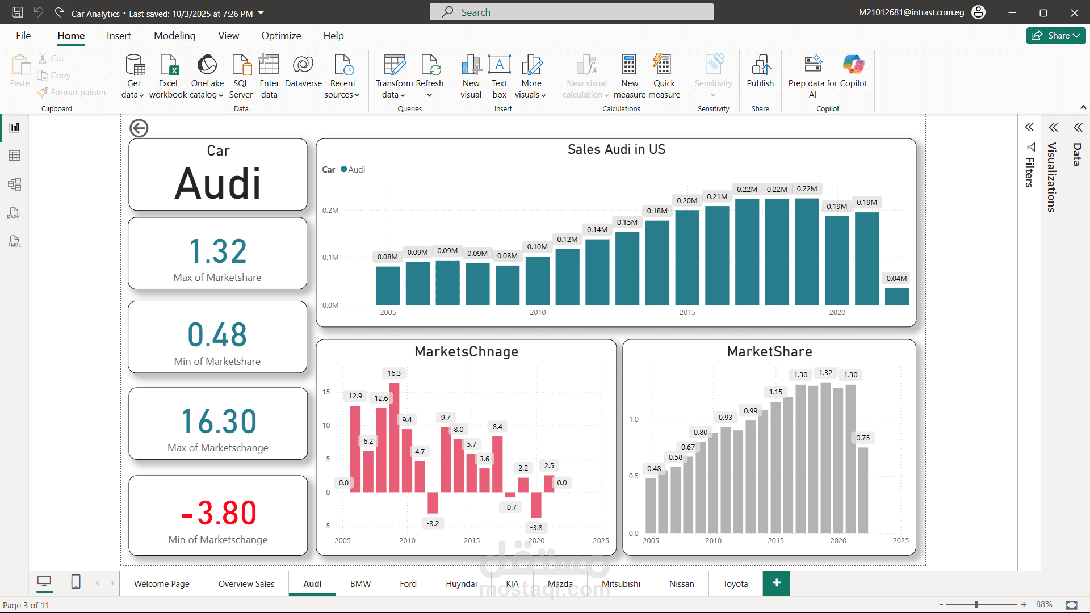This screenshot has height=613, width=1090.
Task: Expand the Data pane
Action: click(x=1078, y=127)
